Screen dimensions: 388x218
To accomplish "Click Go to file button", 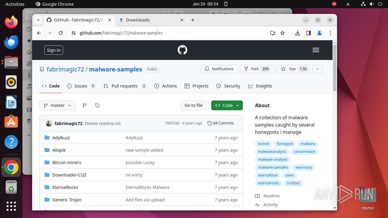I will (193, 105).
